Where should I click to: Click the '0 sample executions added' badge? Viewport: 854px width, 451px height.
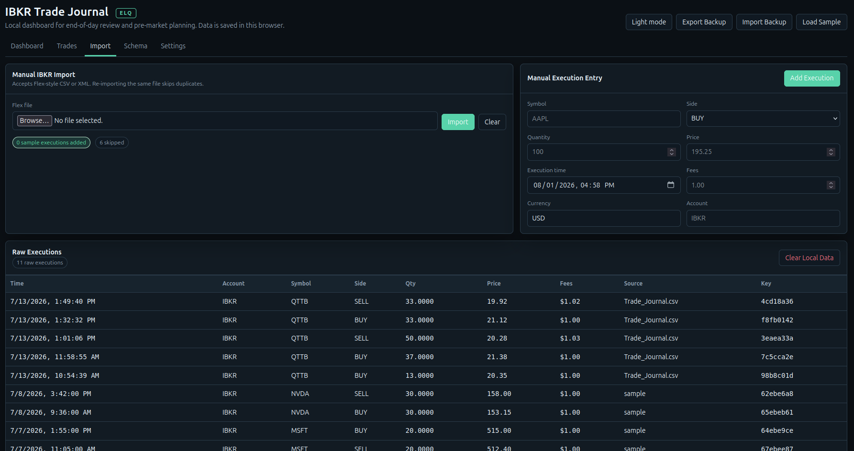51,143
